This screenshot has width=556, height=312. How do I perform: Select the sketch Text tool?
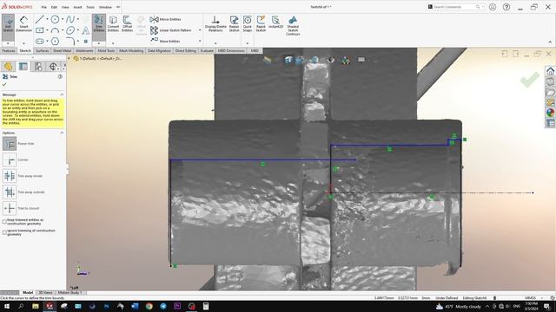[x=85, y=30]
